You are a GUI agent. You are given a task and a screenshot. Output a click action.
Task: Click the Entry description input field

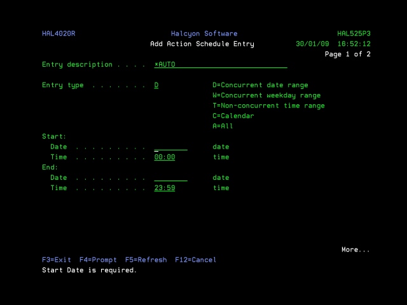pyautogui.click(x=220, y=65)
